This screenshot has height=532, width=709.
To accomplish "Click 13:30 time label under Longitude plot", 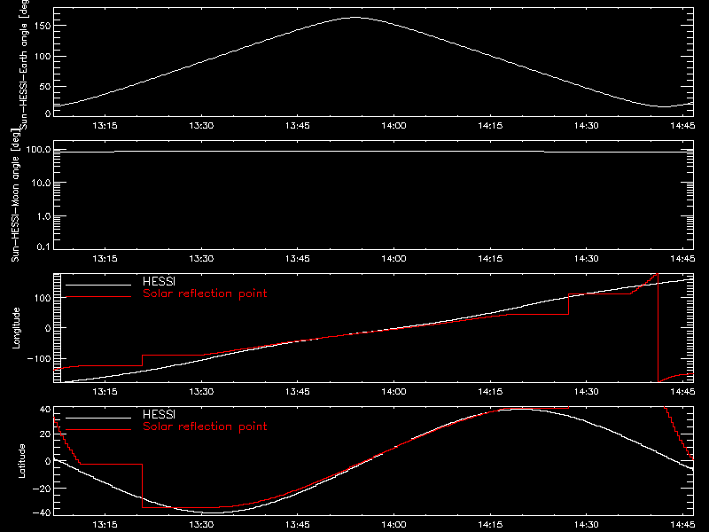I will 201,392.
